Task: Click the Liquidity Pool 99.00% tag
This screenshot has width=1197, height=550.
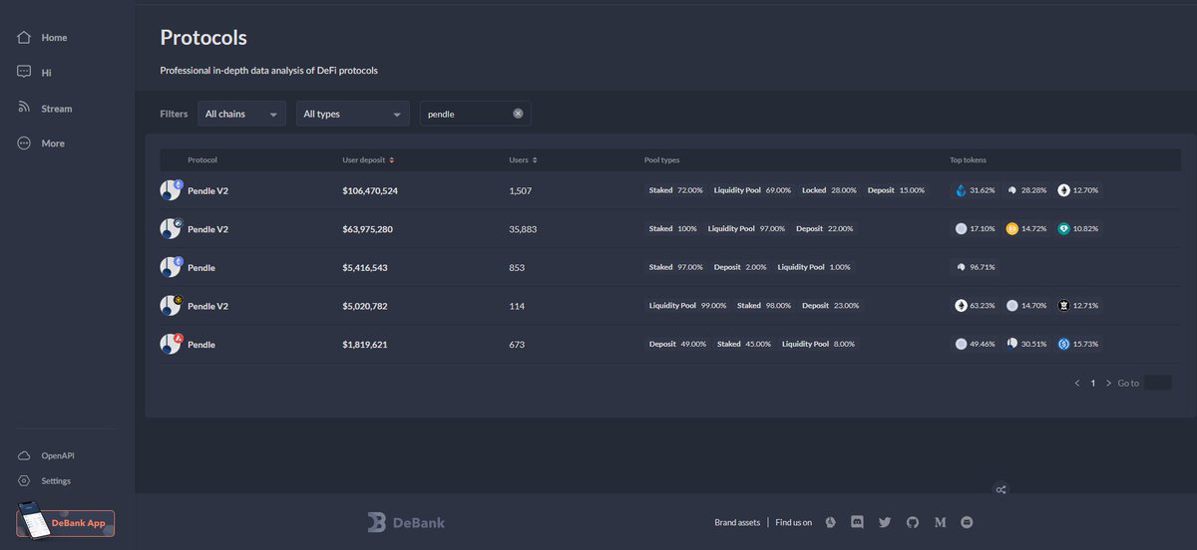Action: (x=687, y=306)
